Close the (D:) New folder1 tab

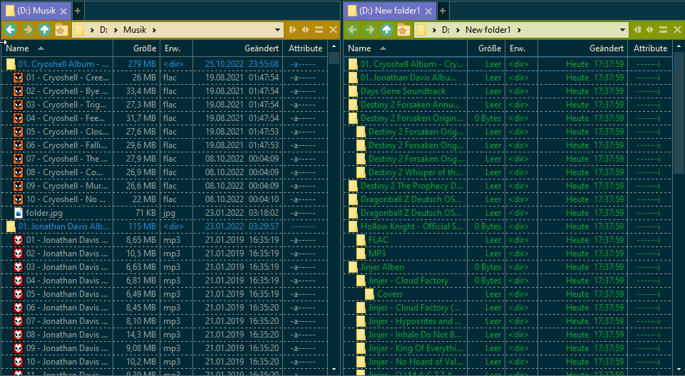(428, 11)
